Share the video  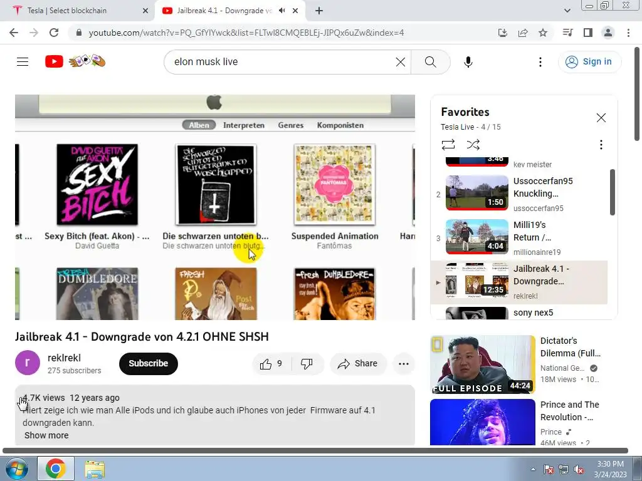coord(358,364)
